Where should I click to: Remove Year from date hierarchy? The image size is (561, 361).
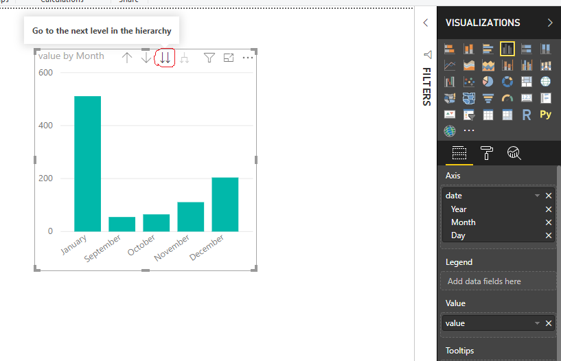coord(549,209)
